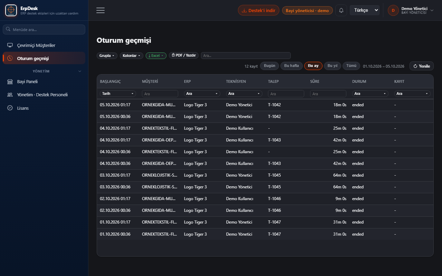The image size is (442, 276).
Task: Click the Destek'i indir button
Action: point(258,10)
